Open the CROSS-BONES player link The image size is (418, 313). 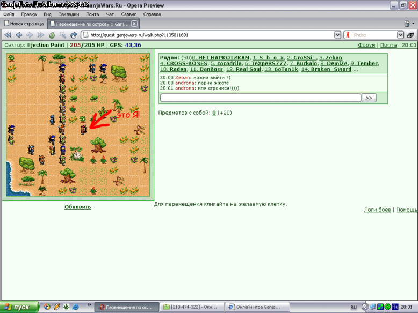tap(184, 64)
